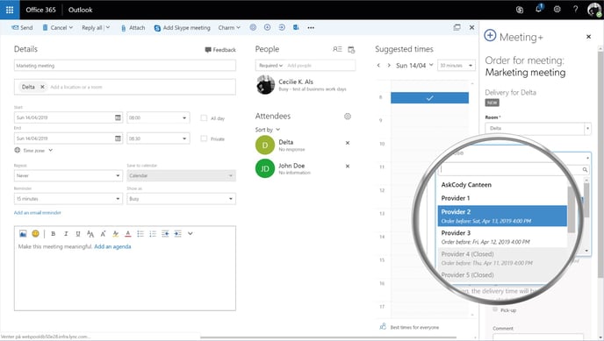Screen dimensions: 604x341
Task: Click Add an agenda link
Action: click(x=112, y=247)
